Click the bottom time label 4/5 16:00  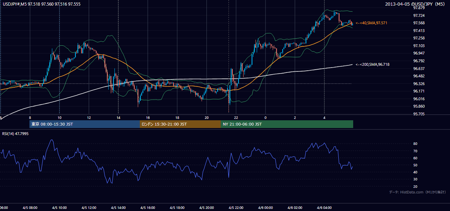148,208
